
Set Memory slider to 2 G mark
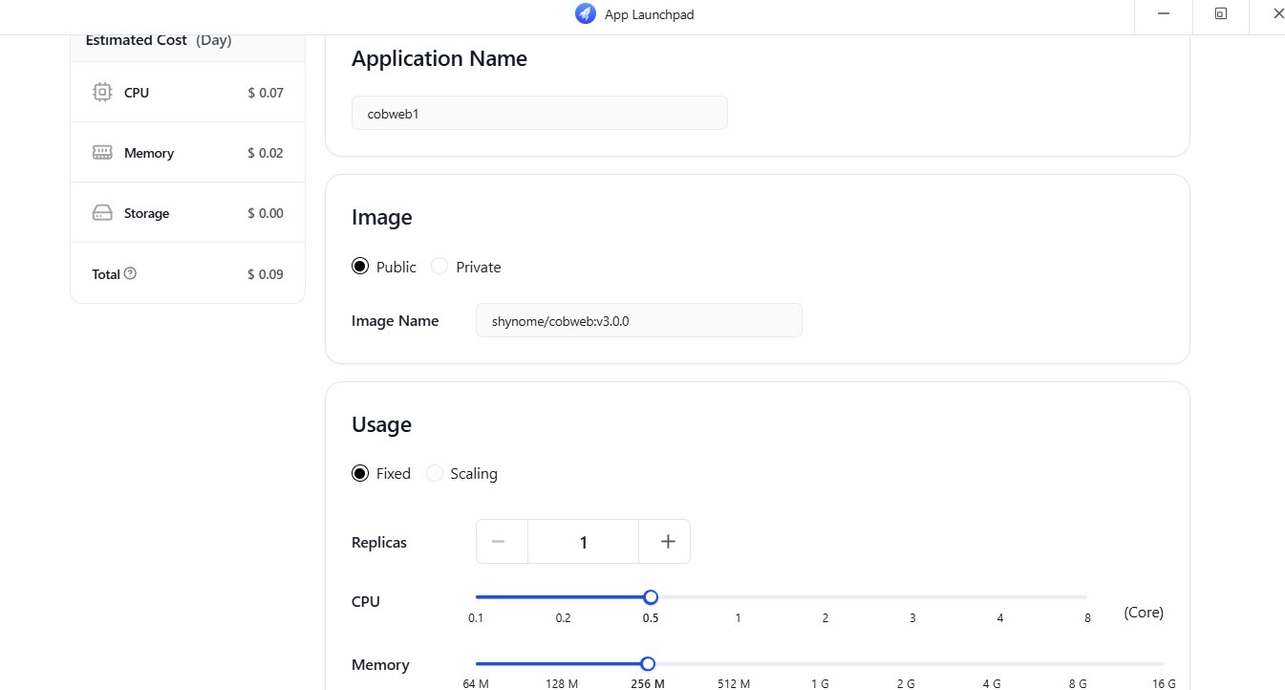point(906,663)
